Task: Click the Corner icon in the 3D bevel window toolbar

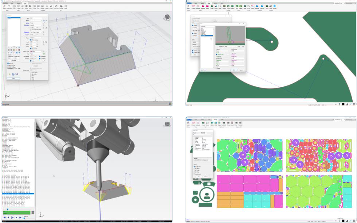Action: [x=34, y=7]
